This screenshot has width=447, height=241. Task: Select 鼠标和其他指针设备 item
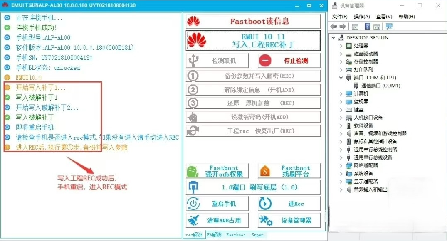(x=375, y=141)
